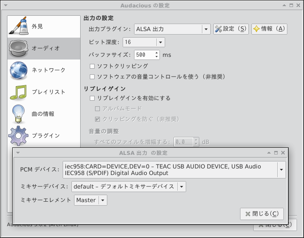This screenshot has height=238, width=304.
Task: Click the 設定 (S) button for output plugin
Action: tap(231, 29)
